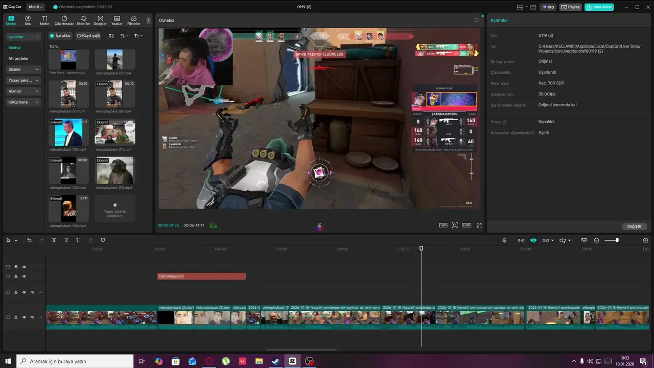Expand the Sizinki section
Screen dimensions: 654x368
24,70
